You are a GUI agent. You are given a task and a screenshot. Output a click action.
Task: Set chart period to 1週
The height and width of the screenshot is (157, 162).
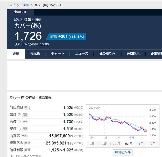click(x=104, y=144)
